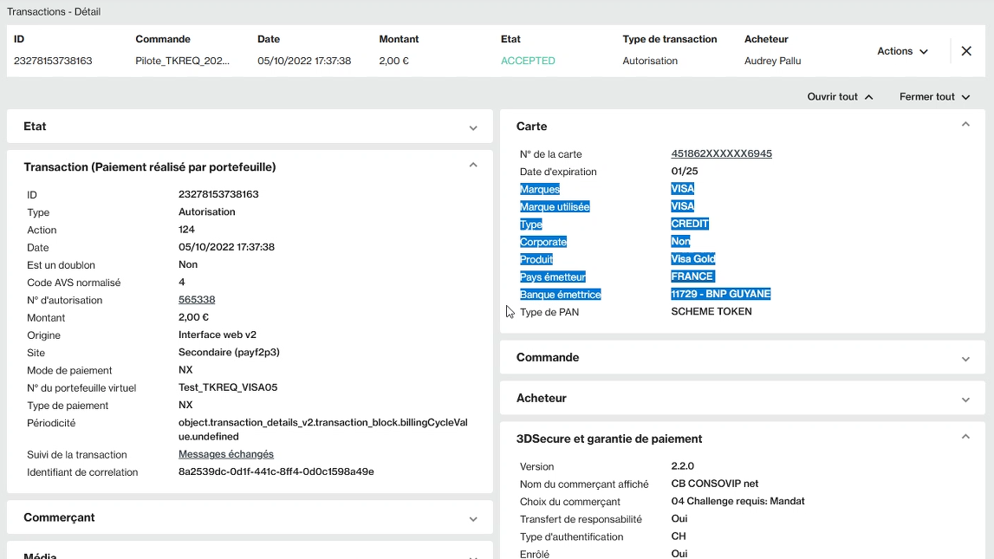Collapse the Transaction section chevron
This screenshot has height=559, width=994.
473,165
